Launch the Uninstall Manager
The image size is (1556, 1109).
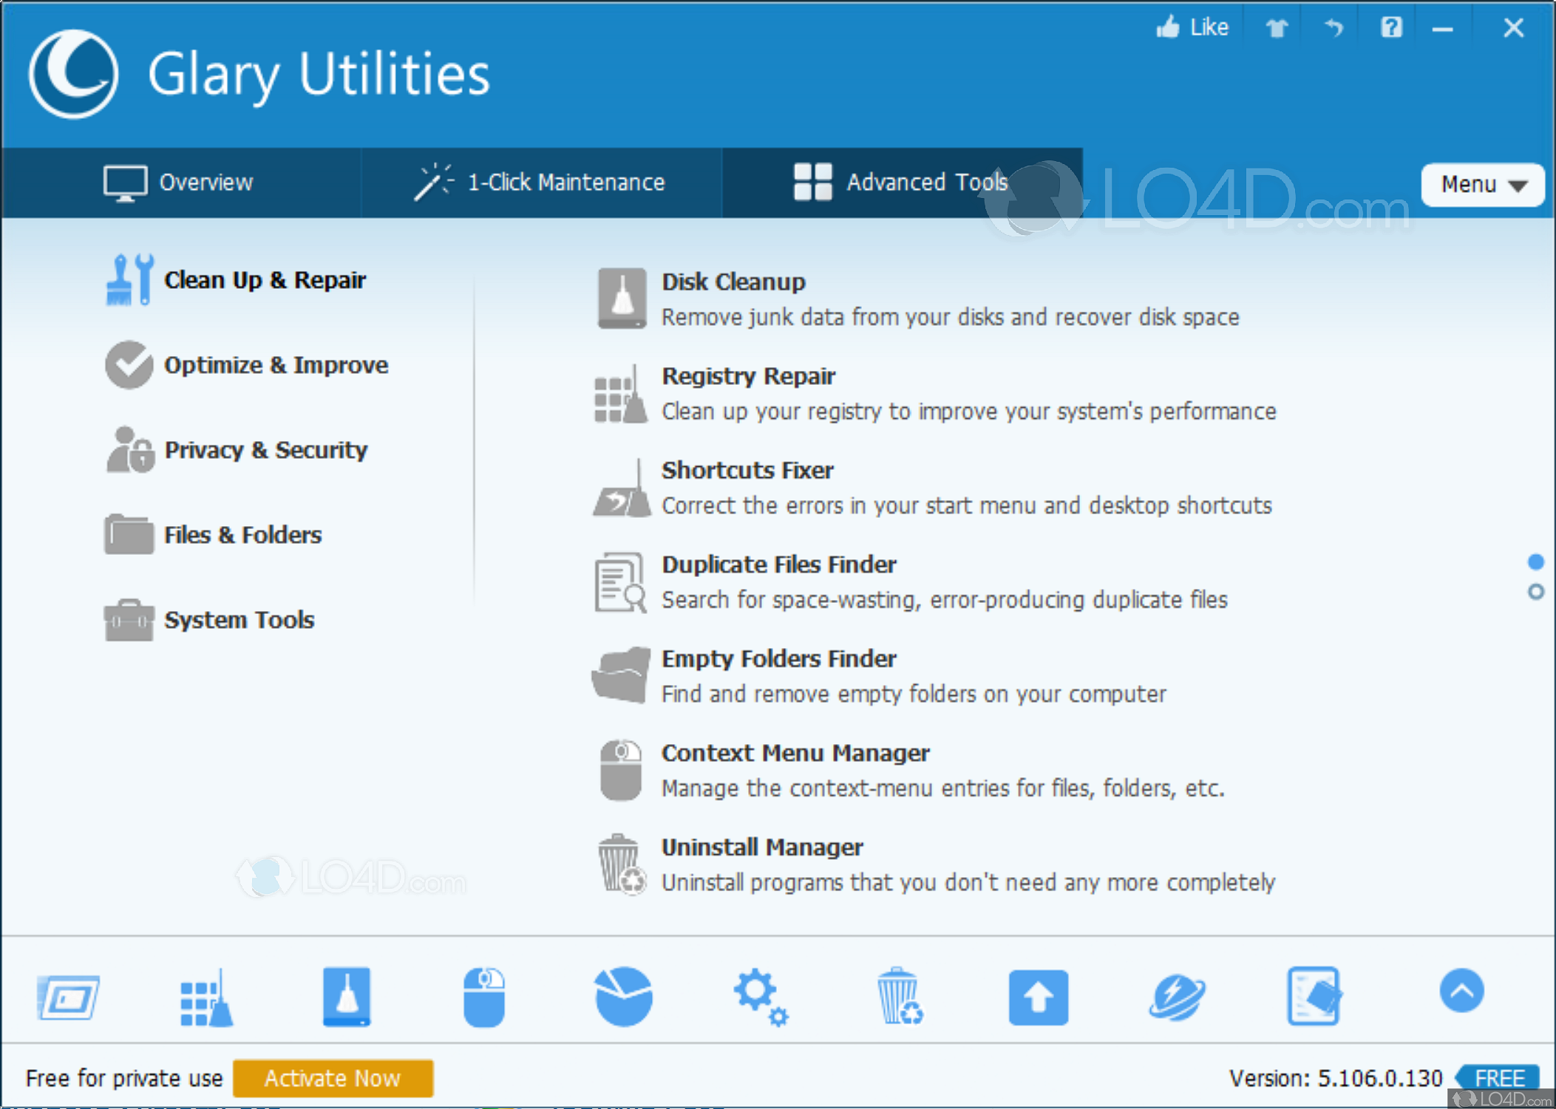(x=762, y=847)
